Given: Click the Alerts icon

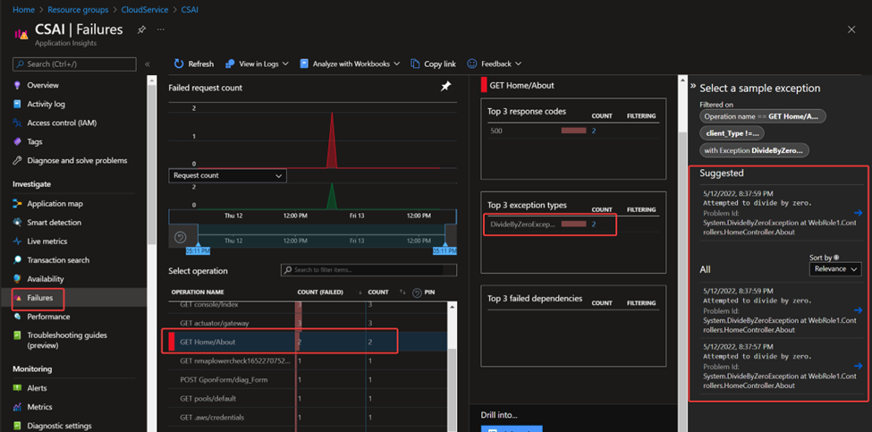Looking at the screenshot, I should (17, 388).
